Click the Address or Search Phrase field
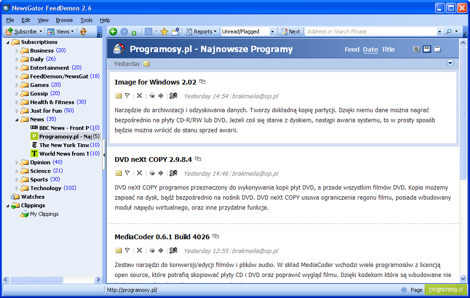Viewport: 470px width, 298px height. pos(371,32)
